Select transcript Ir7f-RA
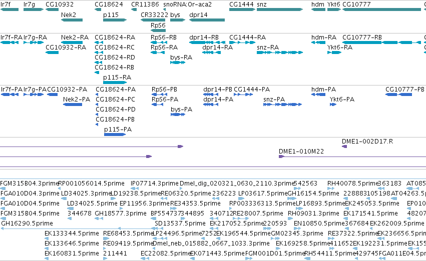Viewport: 426px width, 261px height. [x=12, y=37]
